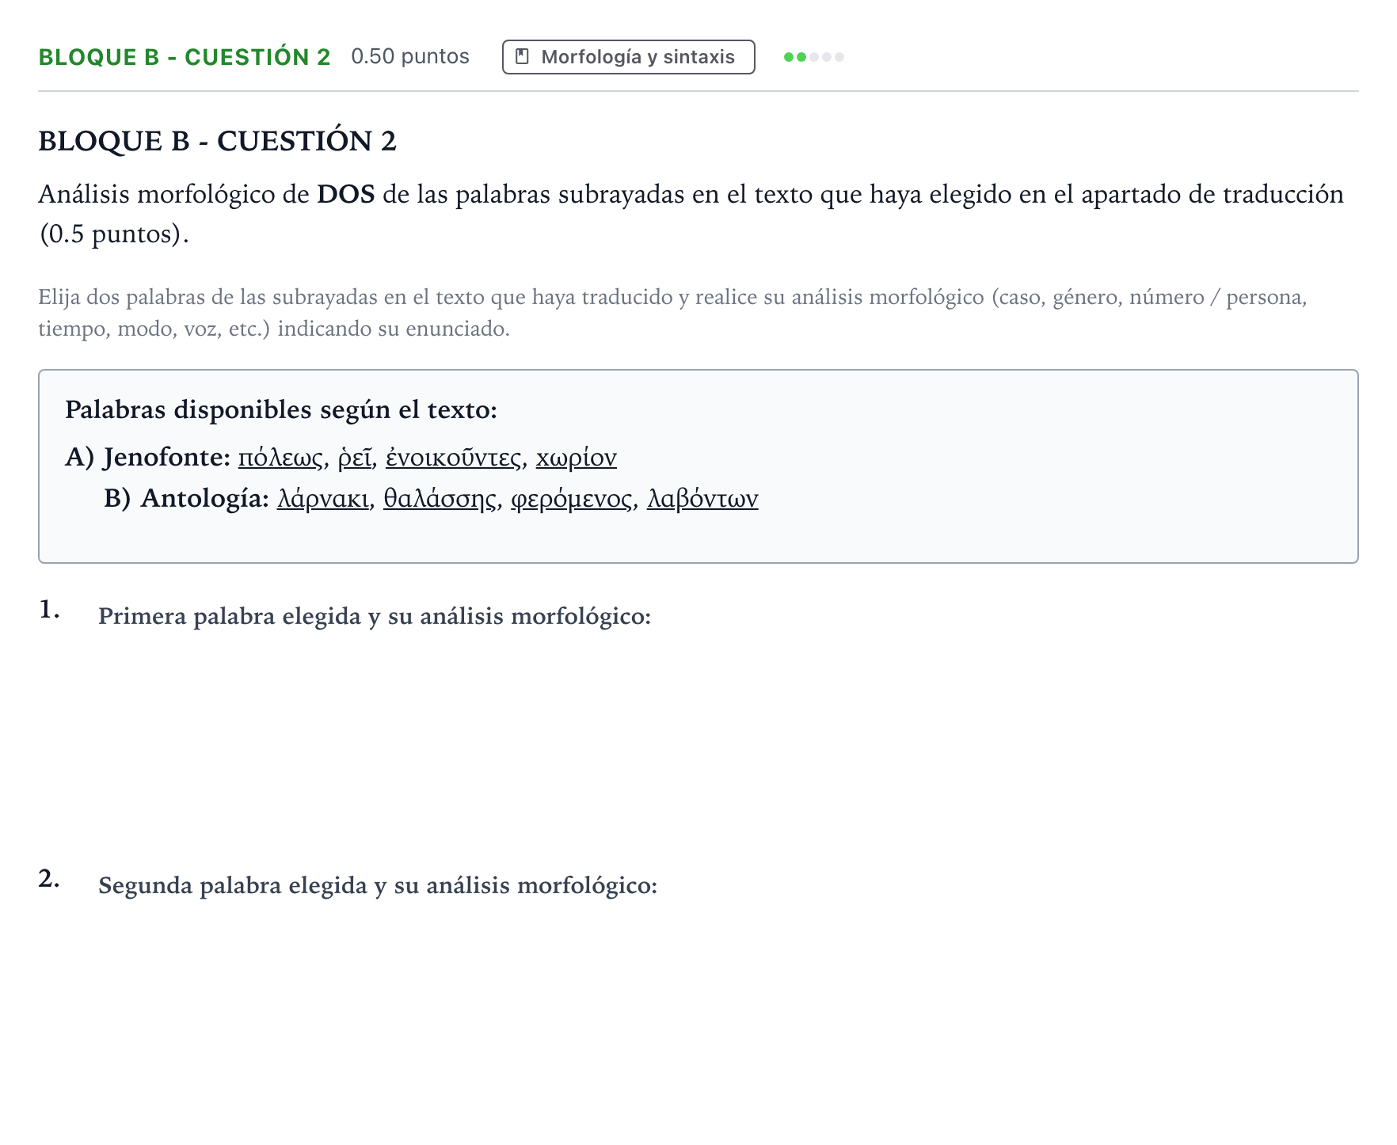
Task: Click the Morfología y sintaxis tag button
Action: click(x=628, y=57)
